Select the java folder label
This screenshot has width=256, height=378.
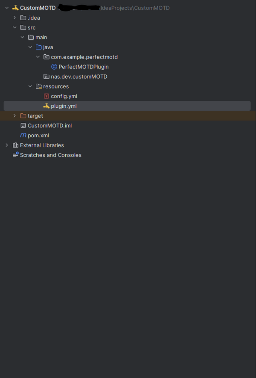[48, 47]
